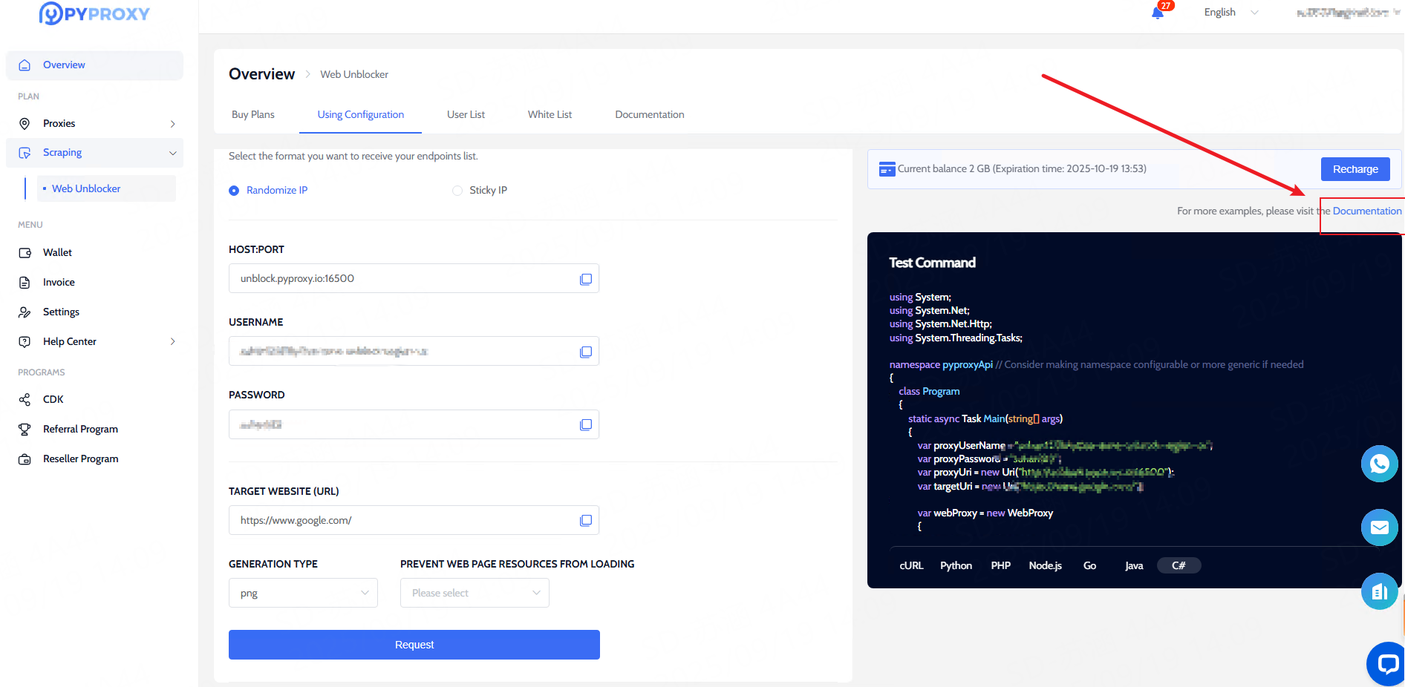Viewport: 1405px width, 687px height.
Task: Expand the Proxies submenu
Action: tap(172, 124)
